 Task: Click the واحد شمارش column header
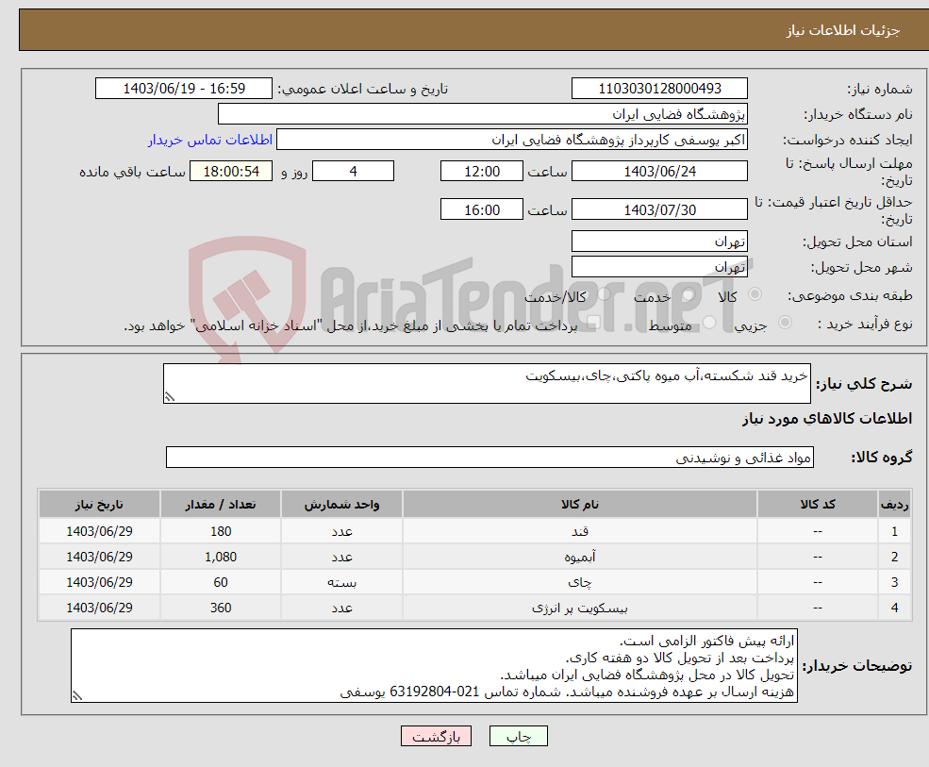click(341, 505)
